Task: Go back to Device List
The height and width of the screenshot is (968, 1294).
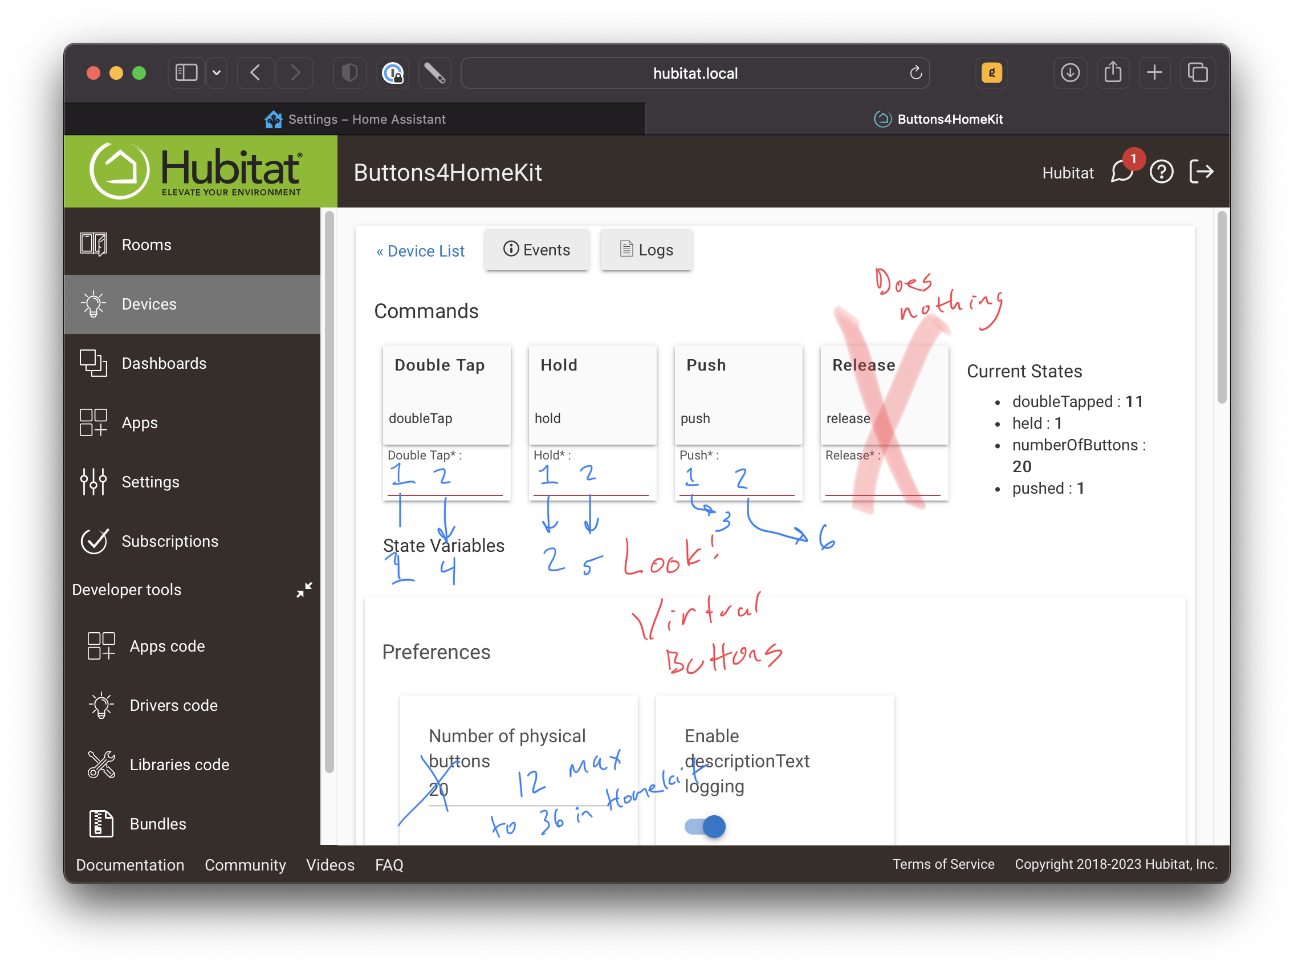Action: (x=421, y=251)
